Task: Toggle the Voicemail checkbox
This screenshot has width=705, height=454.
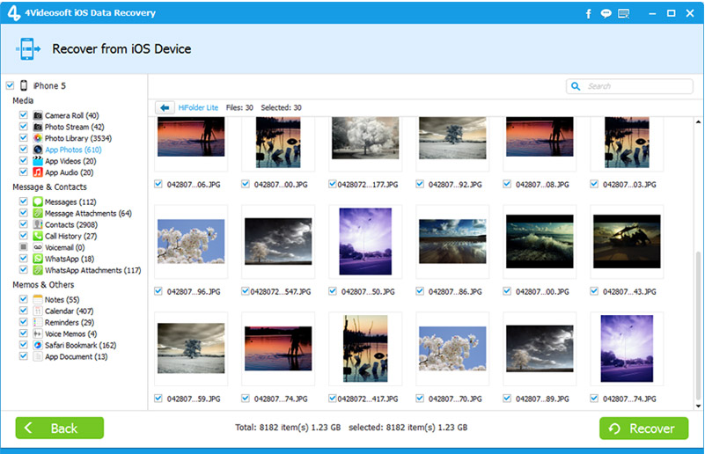Action: 24,247
